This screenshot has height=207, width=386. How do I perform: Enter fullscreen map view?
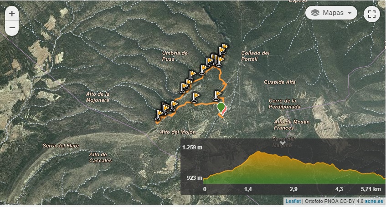[x=372, y=14]
